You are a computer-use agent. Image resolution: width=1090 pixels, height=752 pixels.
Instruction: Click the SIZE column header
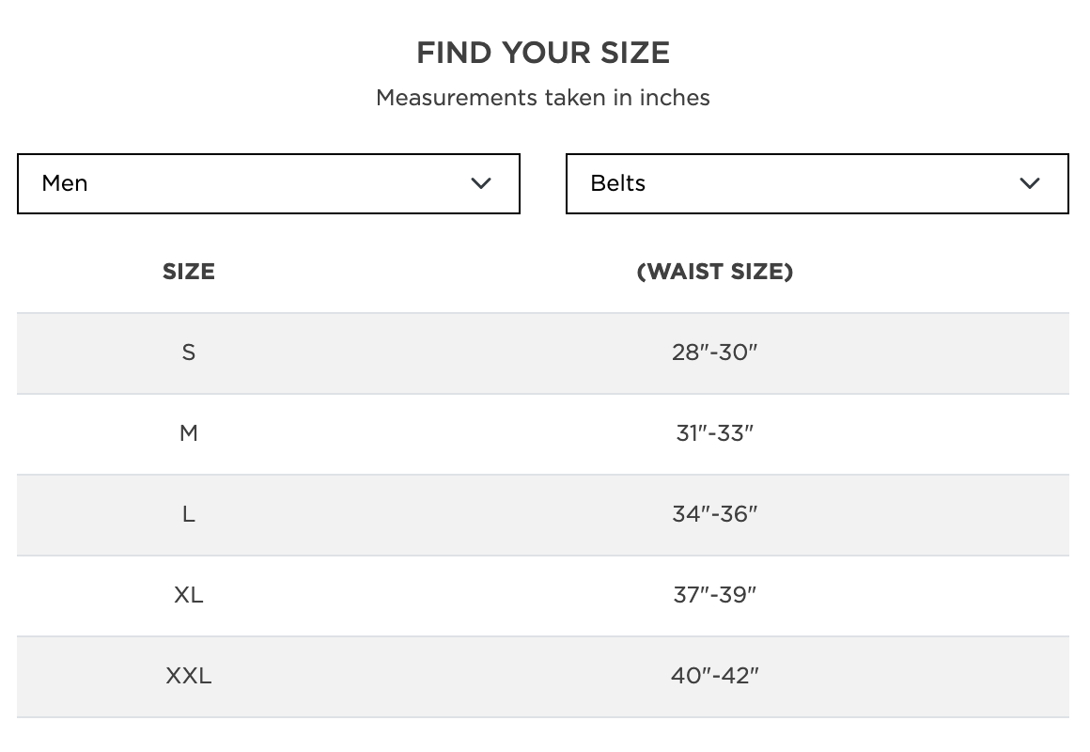(189, 272)
